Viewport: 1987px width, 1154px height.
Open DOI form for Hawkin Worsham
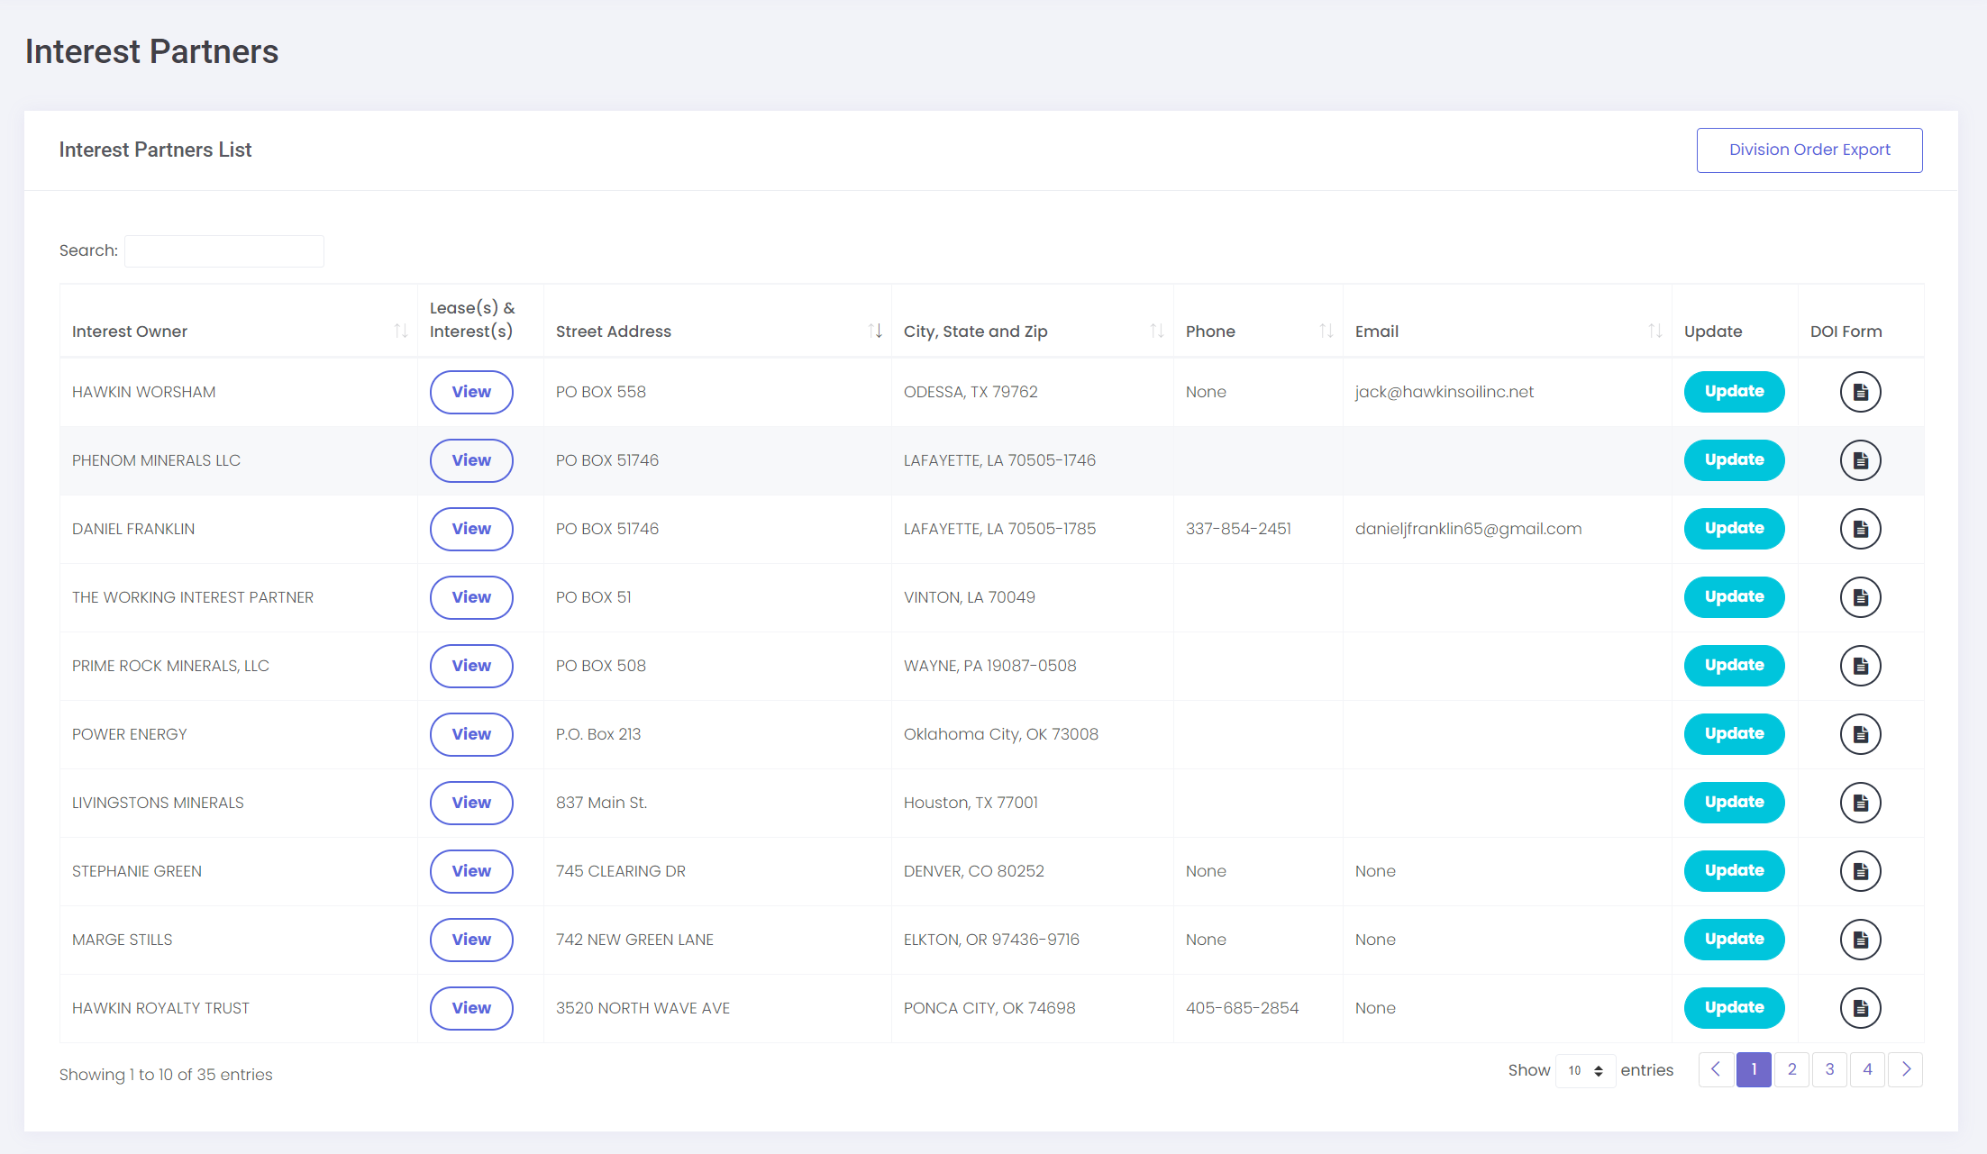coord(1860,392)
